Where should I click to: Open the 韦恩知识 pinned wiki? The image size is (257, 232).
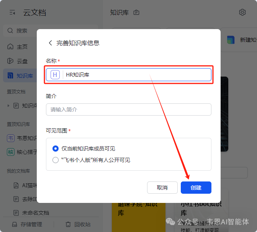(x=22, y=138)
